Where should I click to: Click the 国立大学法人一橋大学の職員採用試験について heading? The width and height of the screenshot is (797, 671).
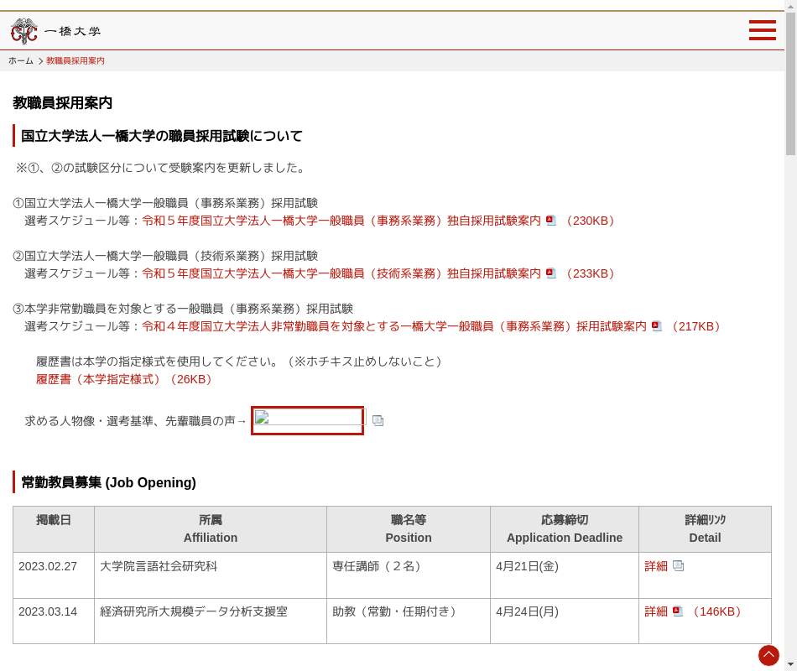tap(162, 136)
